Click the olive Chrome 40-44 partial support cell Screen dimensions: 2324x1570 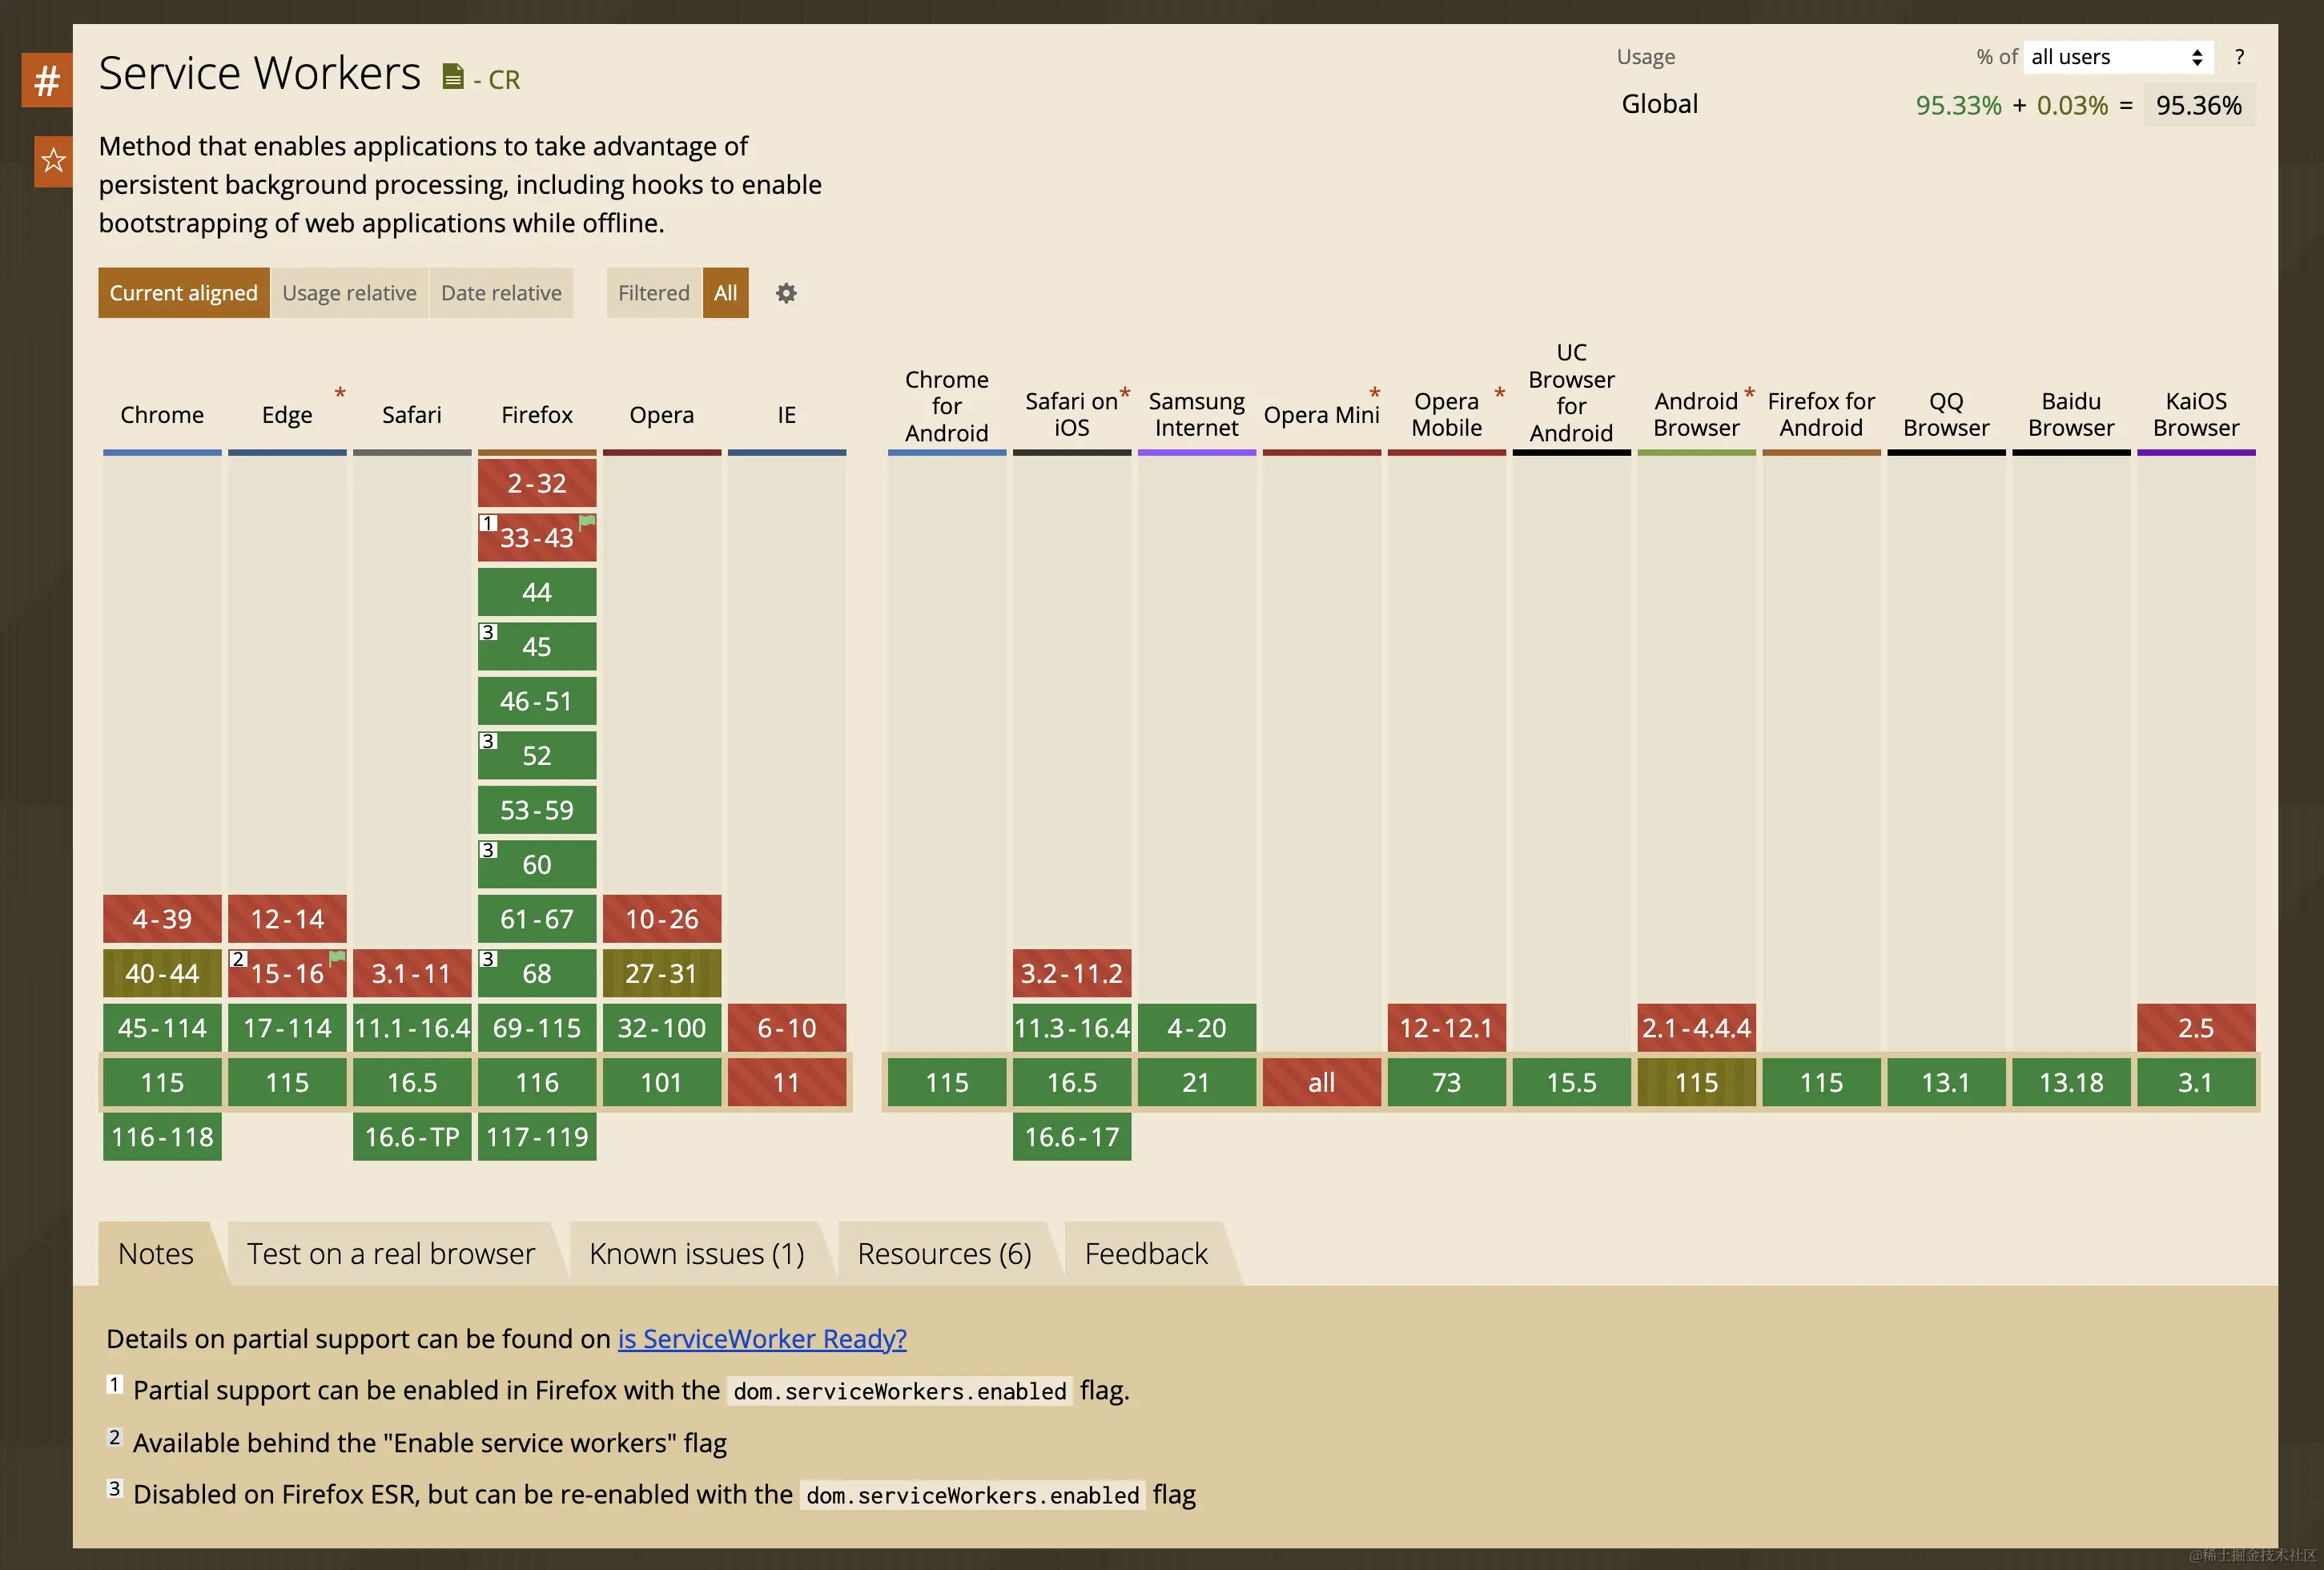[162, 973]
